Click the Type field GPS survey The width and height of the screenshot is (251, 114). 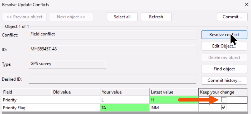(67, 64)
